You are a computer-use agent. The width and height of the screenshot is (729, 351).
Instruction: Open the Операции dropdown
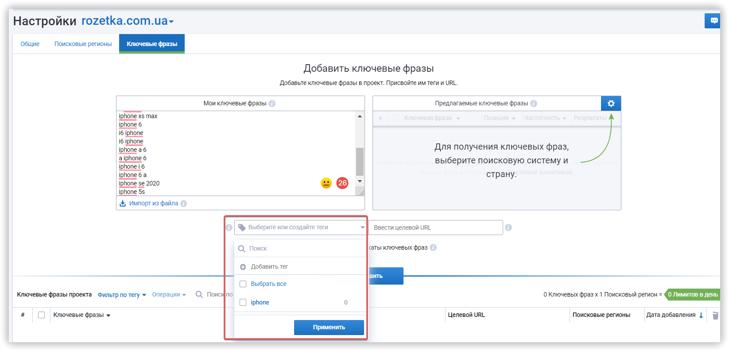click(x=169, y=294)
